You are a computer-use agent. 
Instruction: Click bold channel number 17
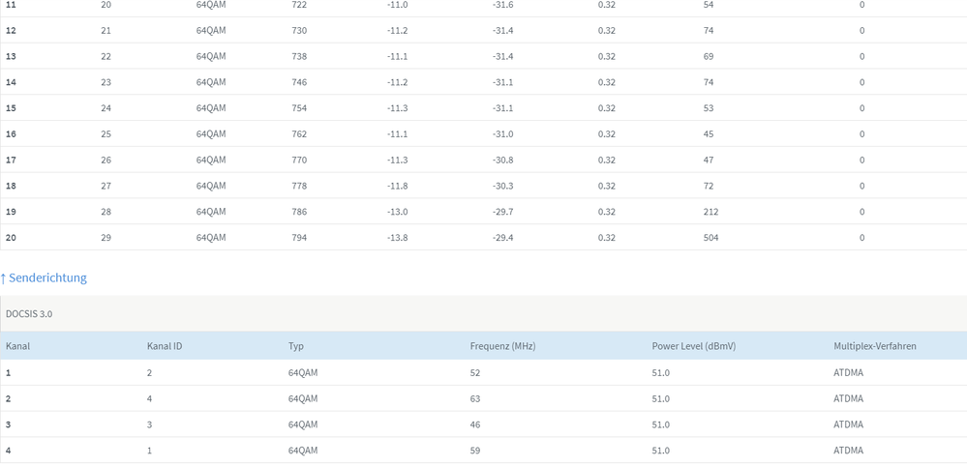11,160
